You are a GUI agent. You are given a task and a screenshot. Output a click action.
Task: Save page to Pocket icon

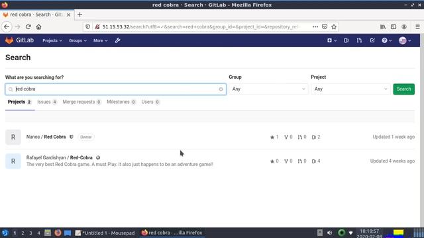[325, 26]
